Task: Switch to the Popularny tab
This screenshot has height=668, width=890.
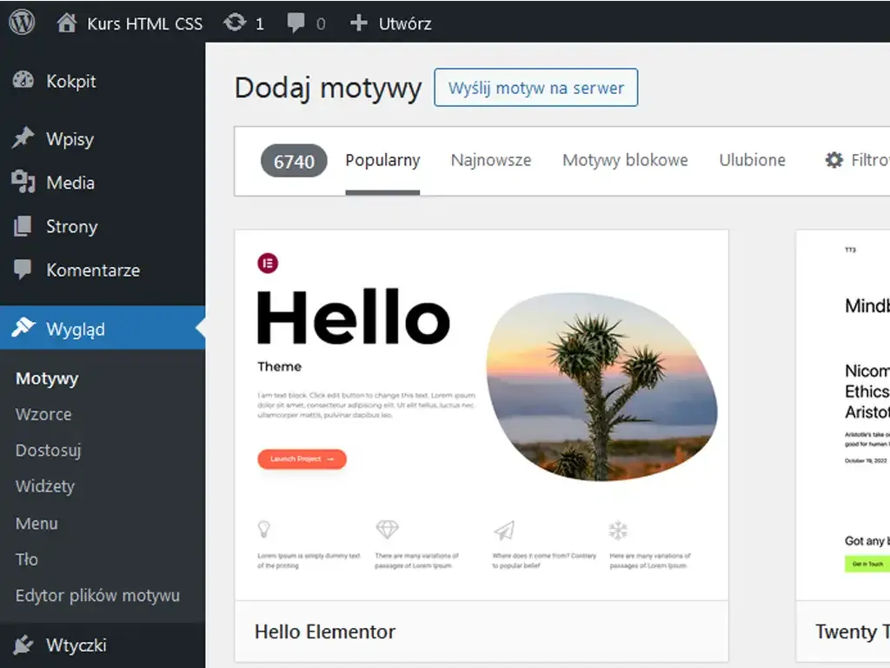Action: (x=382, y=160)
